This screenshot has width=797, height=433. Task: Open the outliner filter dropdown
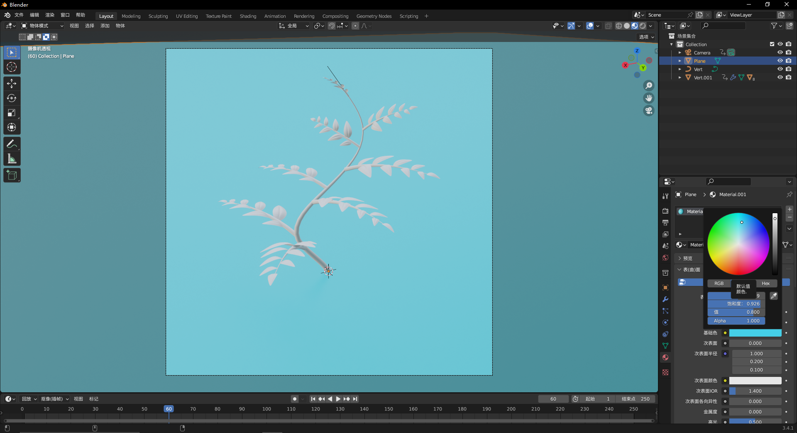[x=776, y=26]
